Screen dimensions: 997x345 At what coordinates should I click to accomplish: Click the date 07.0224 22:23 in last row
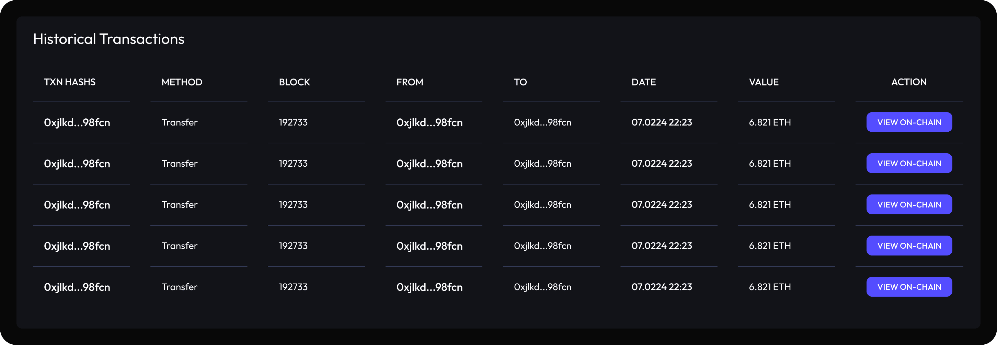pyautogui.click(x=662, y=287)
